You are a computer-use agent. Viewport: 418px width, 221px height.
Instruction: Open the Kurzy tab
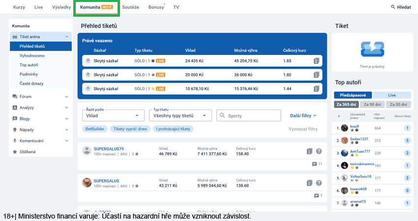click(x=19, y=7)
